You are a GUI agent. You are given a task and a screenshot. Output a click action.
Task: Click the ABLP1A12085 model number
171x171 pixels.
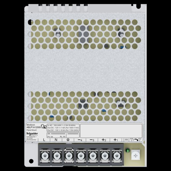point(33,128)
